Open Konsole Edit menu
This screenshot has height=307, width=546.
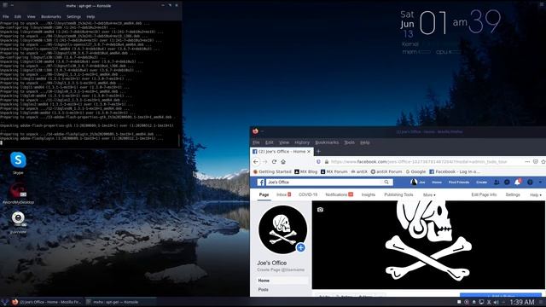pyautogui.click(x=18, y=16)
